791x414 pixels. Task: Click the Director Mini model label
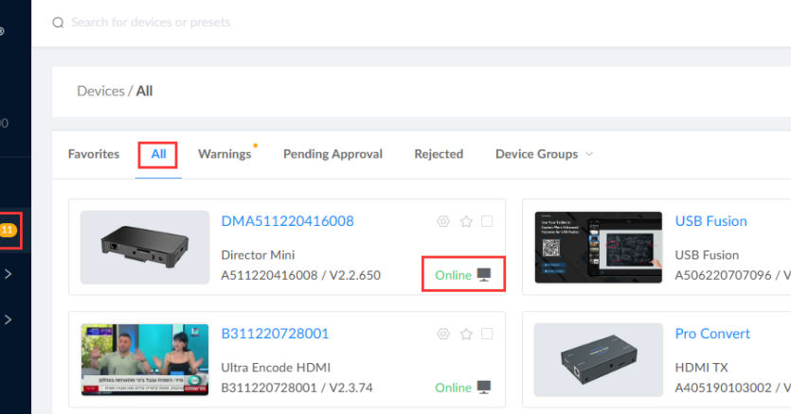[x=258, y=255]
